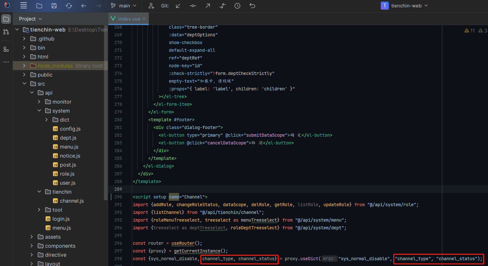The image size is (488, 266).
Task: Click the rollback undo icon
Action: pyautogui.click(x=252, y=6)
